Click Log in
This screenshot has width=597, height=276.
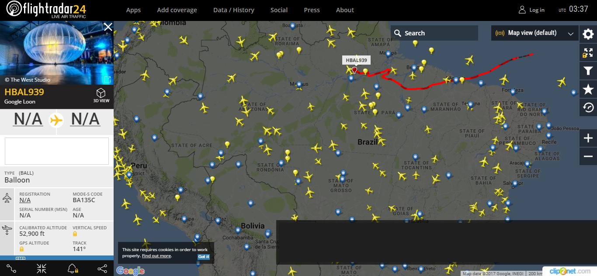click(531, 10)
